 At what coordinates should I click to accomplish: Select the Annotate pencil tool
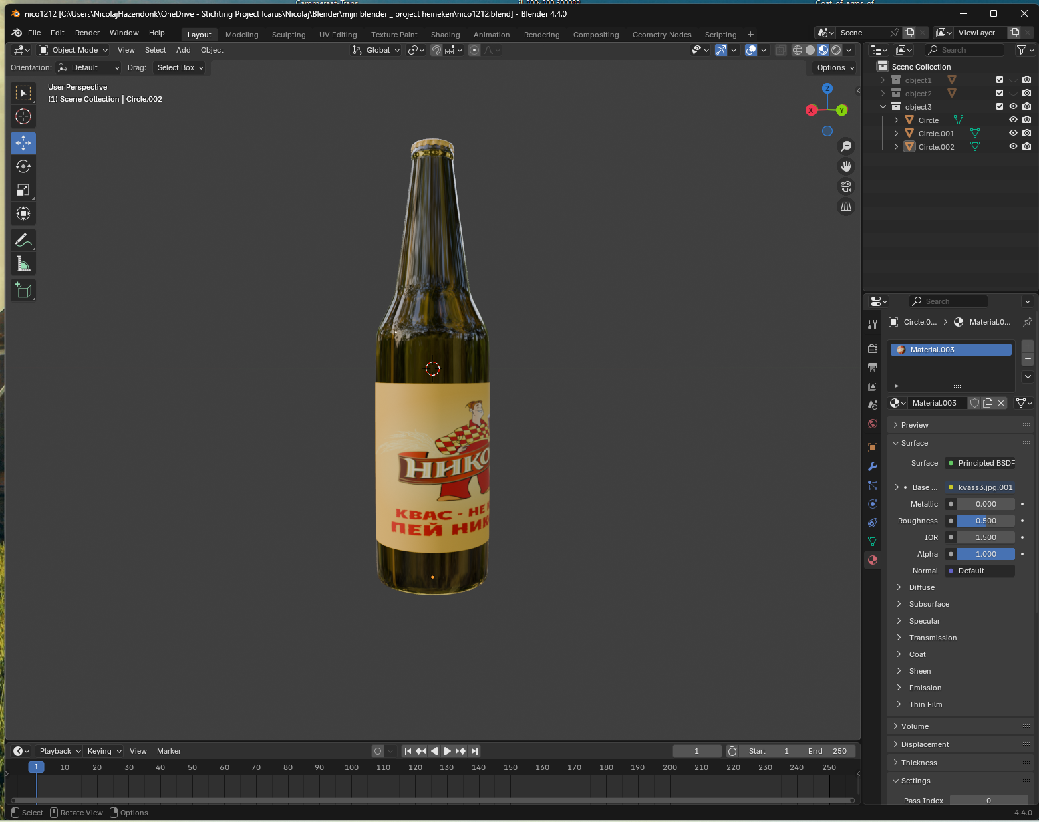click(23, 240)
